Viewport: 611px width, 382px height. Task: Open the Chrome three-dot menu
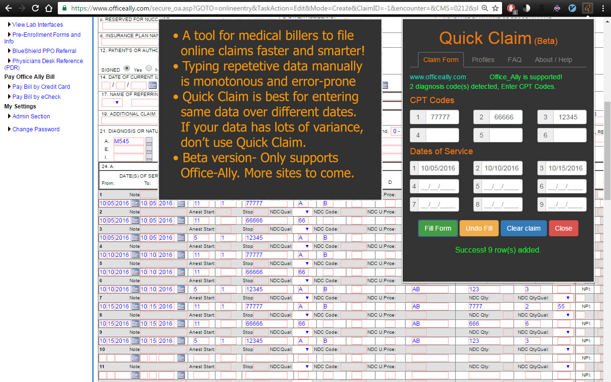click(603, 8)
